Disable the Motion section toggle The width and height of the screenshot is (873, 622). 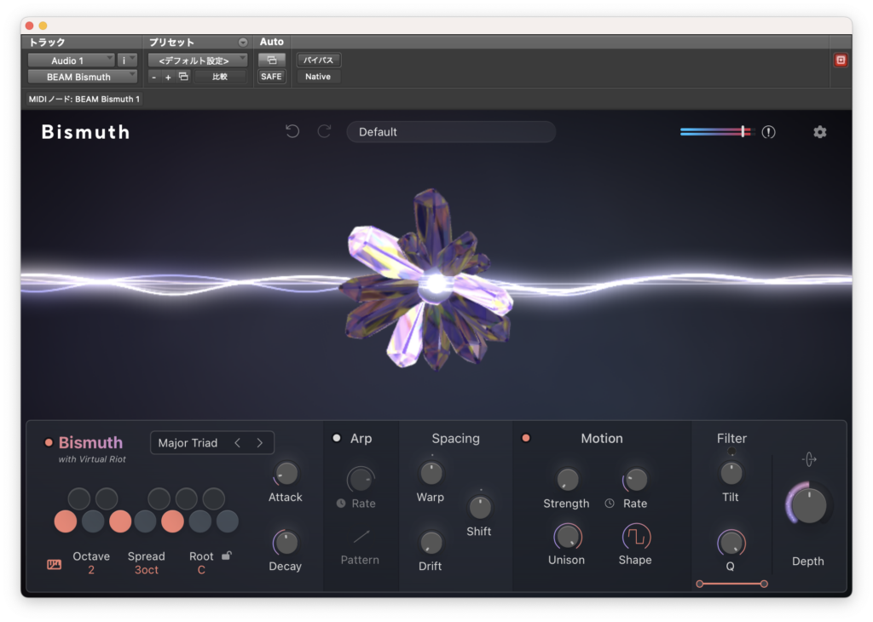coord(525,438)
